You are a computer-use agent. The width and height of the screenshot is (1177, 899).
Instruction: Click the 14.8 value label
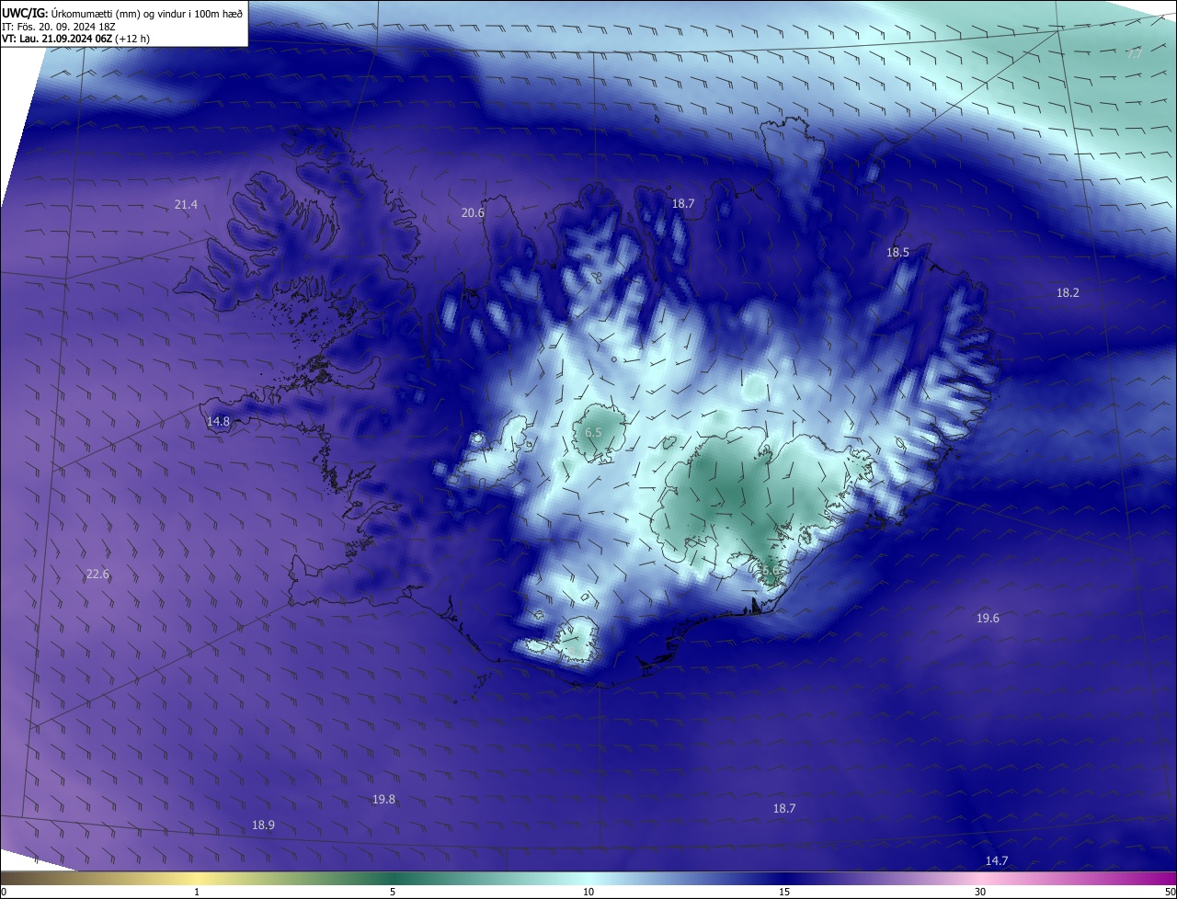pos(218,421)
